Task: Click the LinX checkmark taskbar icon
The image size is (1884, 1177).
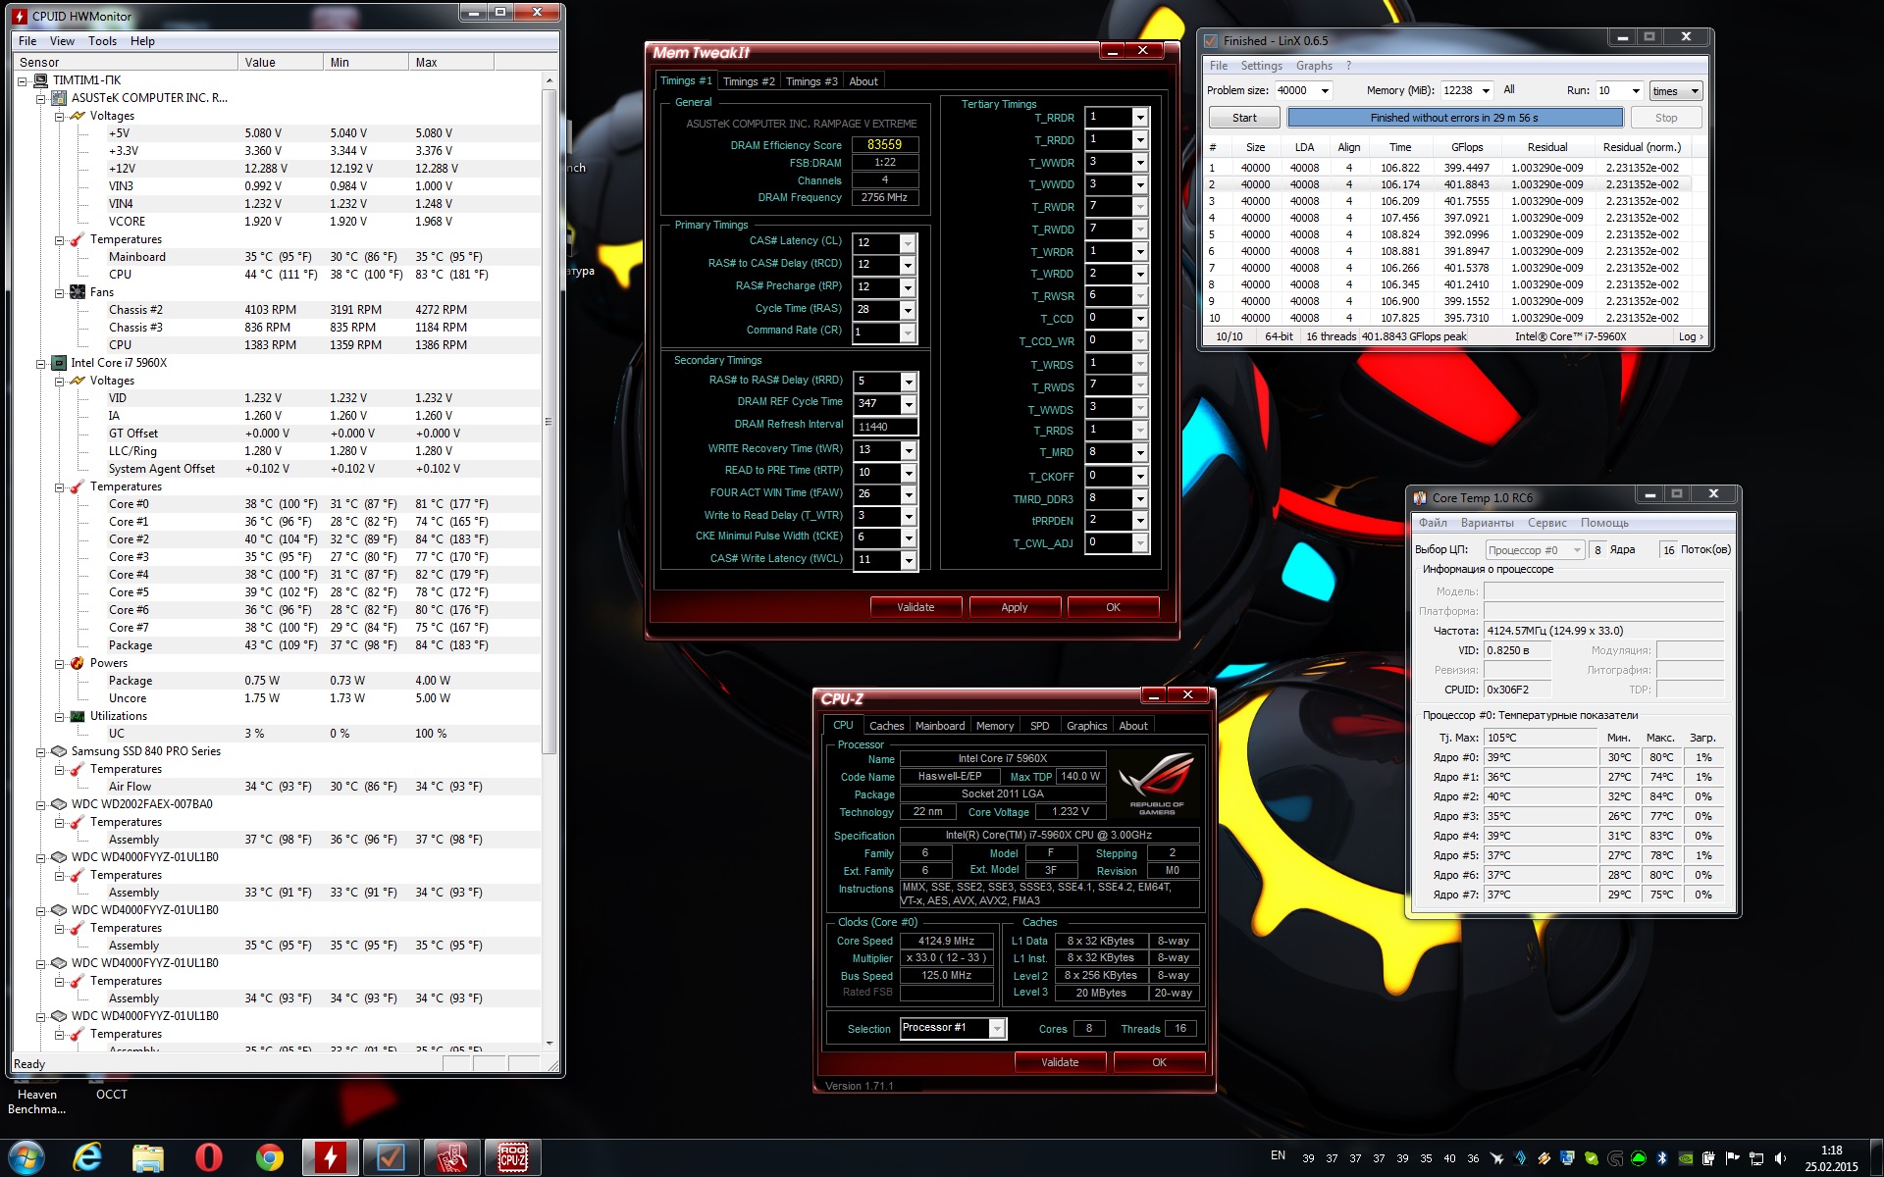Action: pyautogui.click(x=391, y=1158)
